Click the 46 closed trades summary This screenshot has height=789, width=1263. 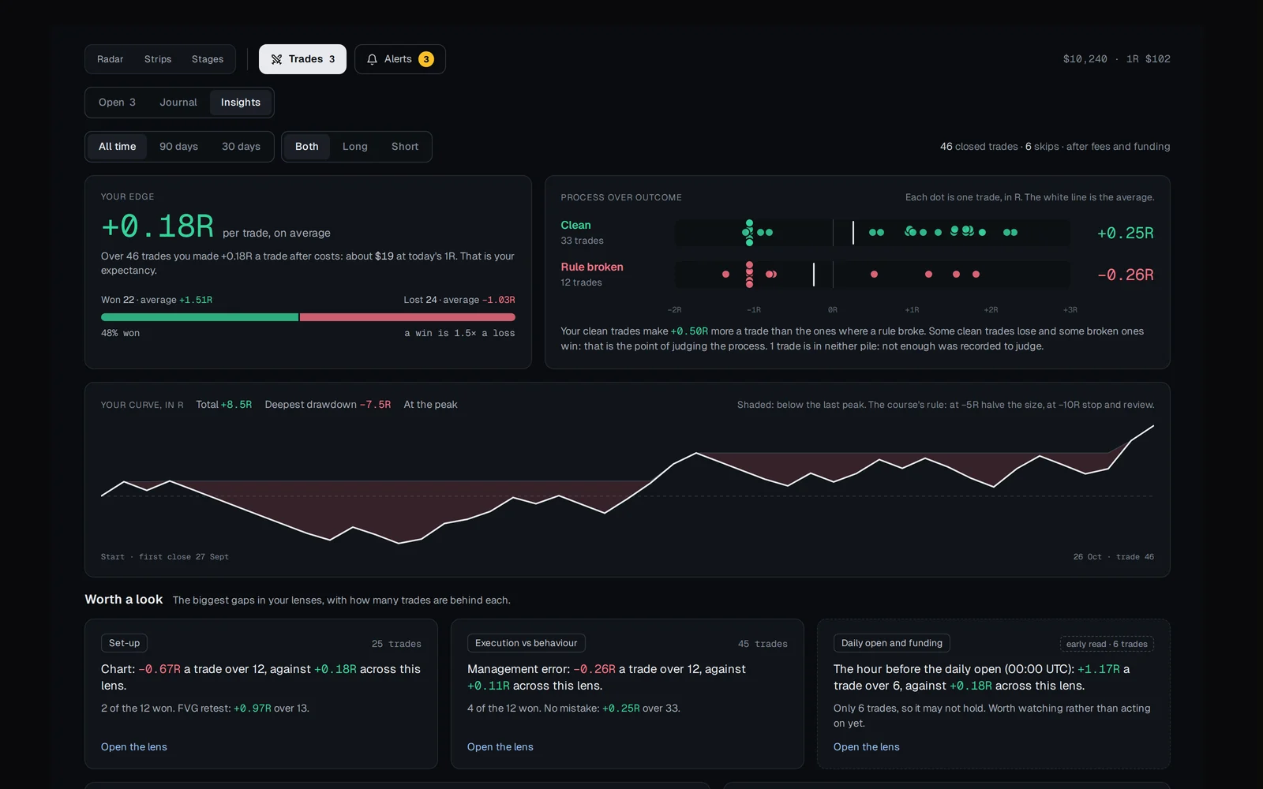point(979,147)
